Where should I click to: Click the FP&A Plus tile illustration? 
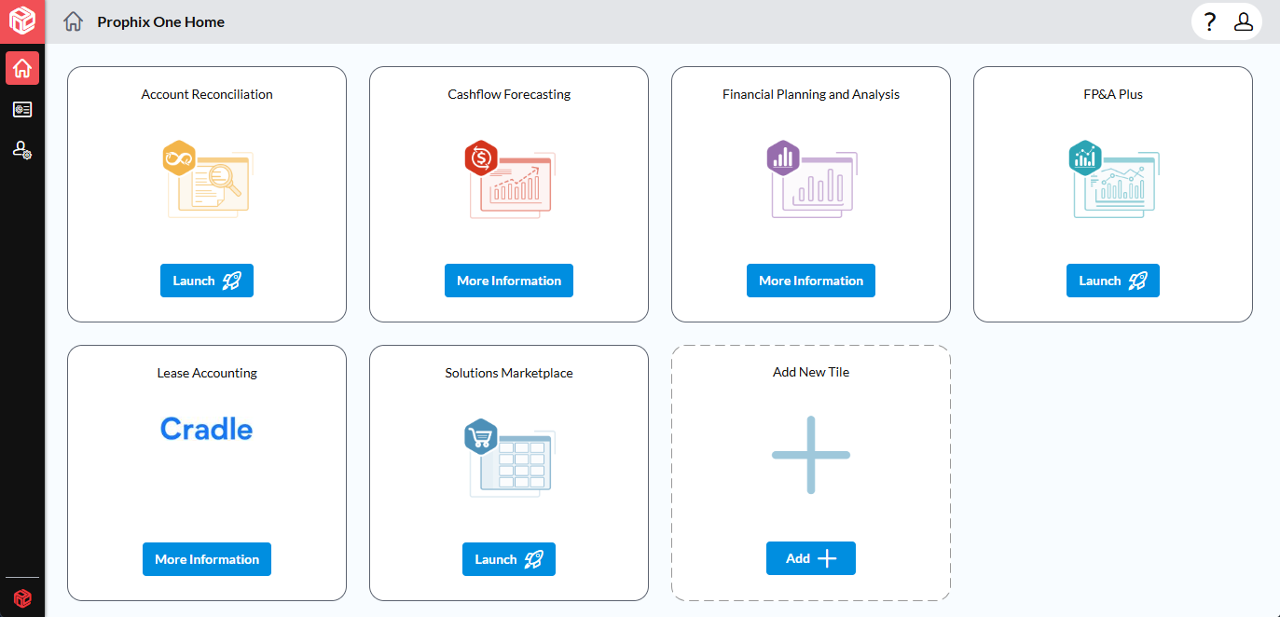coord(1113,180)
